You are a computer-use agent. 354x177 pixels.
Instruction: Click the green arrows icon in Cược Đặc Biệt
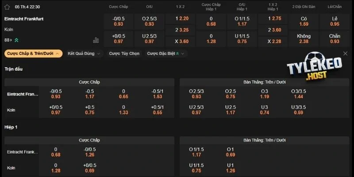(x=177, y=54)
